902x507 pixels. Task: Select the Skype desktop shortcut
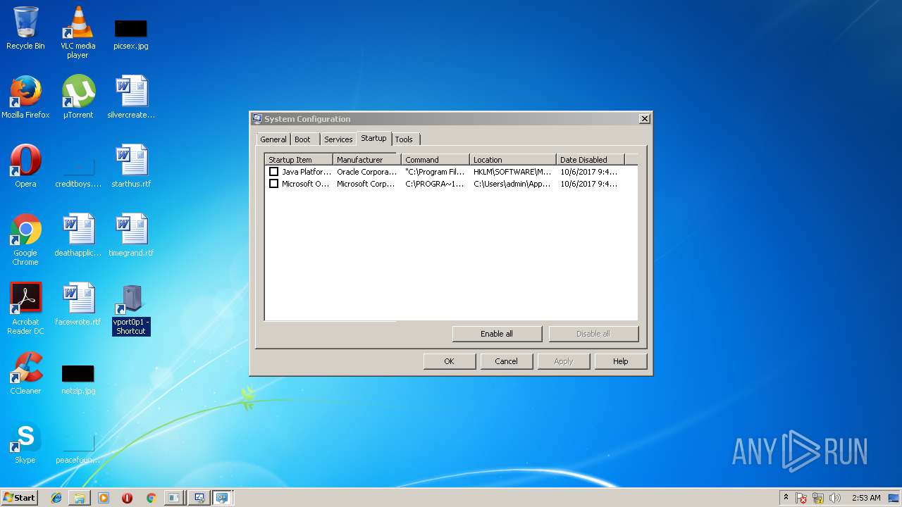(25, 442)
